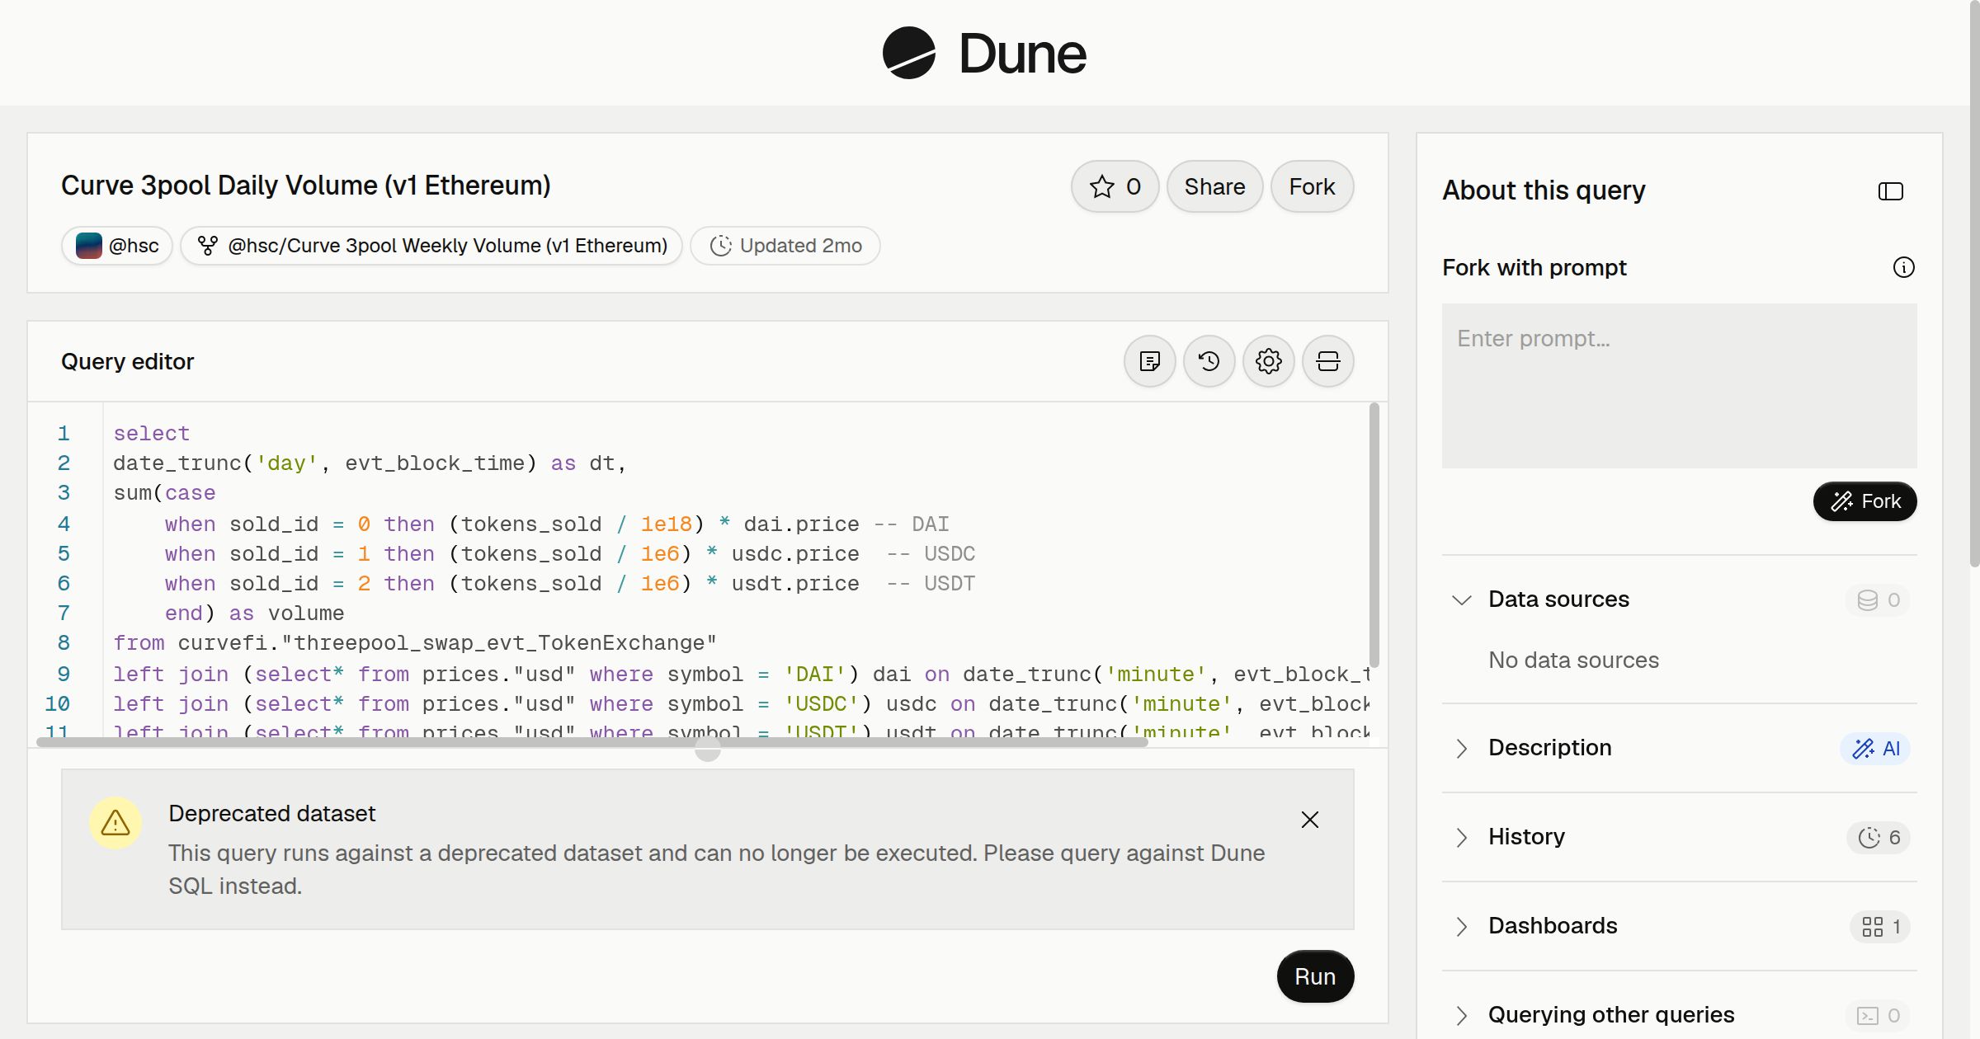The height and width of the screenshot is (1039, 1980).
Task: Click the Updated 2mo chip
Action: [785, 246]
